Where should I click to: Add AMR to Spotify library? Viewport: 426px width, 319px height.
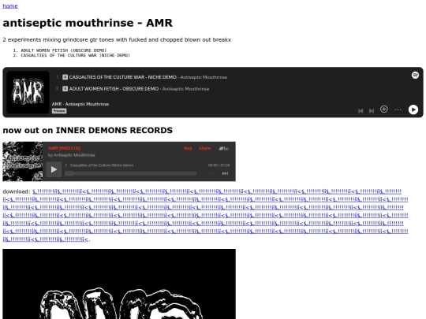(384, 109)
